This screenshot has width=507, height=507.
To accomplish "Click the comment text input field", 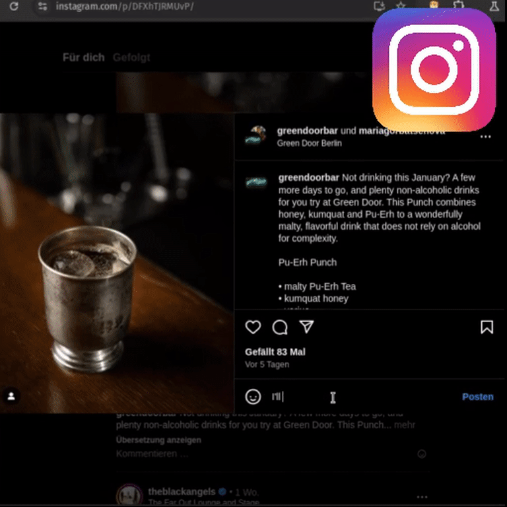I will (x=362, y=397).
